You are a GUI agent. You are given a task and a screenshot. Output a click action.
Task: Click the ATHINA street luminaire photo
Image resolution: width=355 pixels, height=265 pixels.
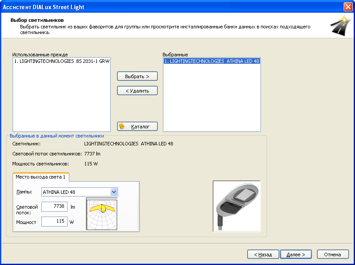pyautogui.click(x=237, y=206)
